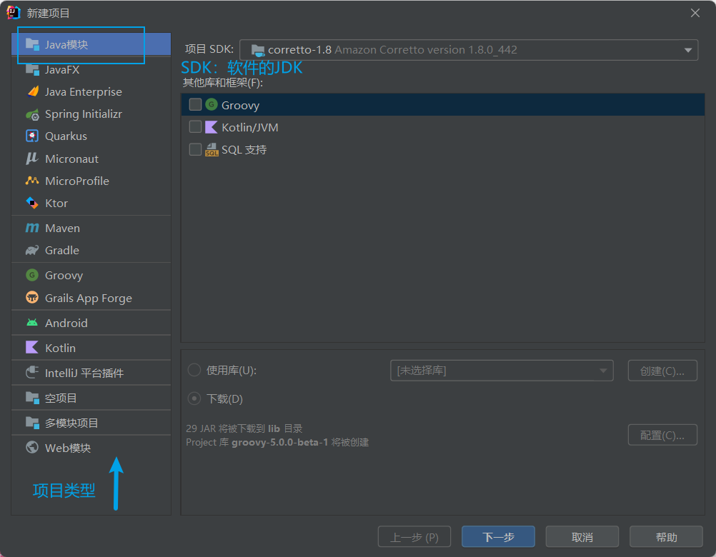Click the MicroProfile label
This screenshot has width=716, height=557.
click(x=77, y=181)
